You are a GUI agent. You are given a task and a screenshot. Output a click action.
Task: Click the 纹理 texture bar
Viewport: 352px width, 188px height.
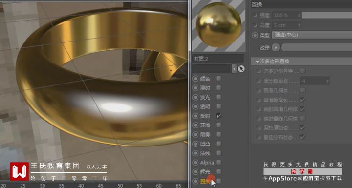pyautogui.click(x=316, y=47)
